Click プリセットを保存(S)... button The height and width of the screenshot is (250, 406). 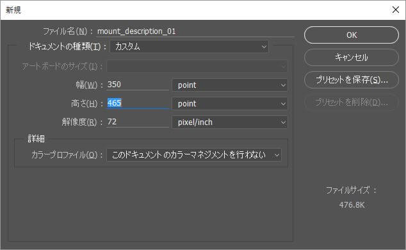click(x=352, y=79)
